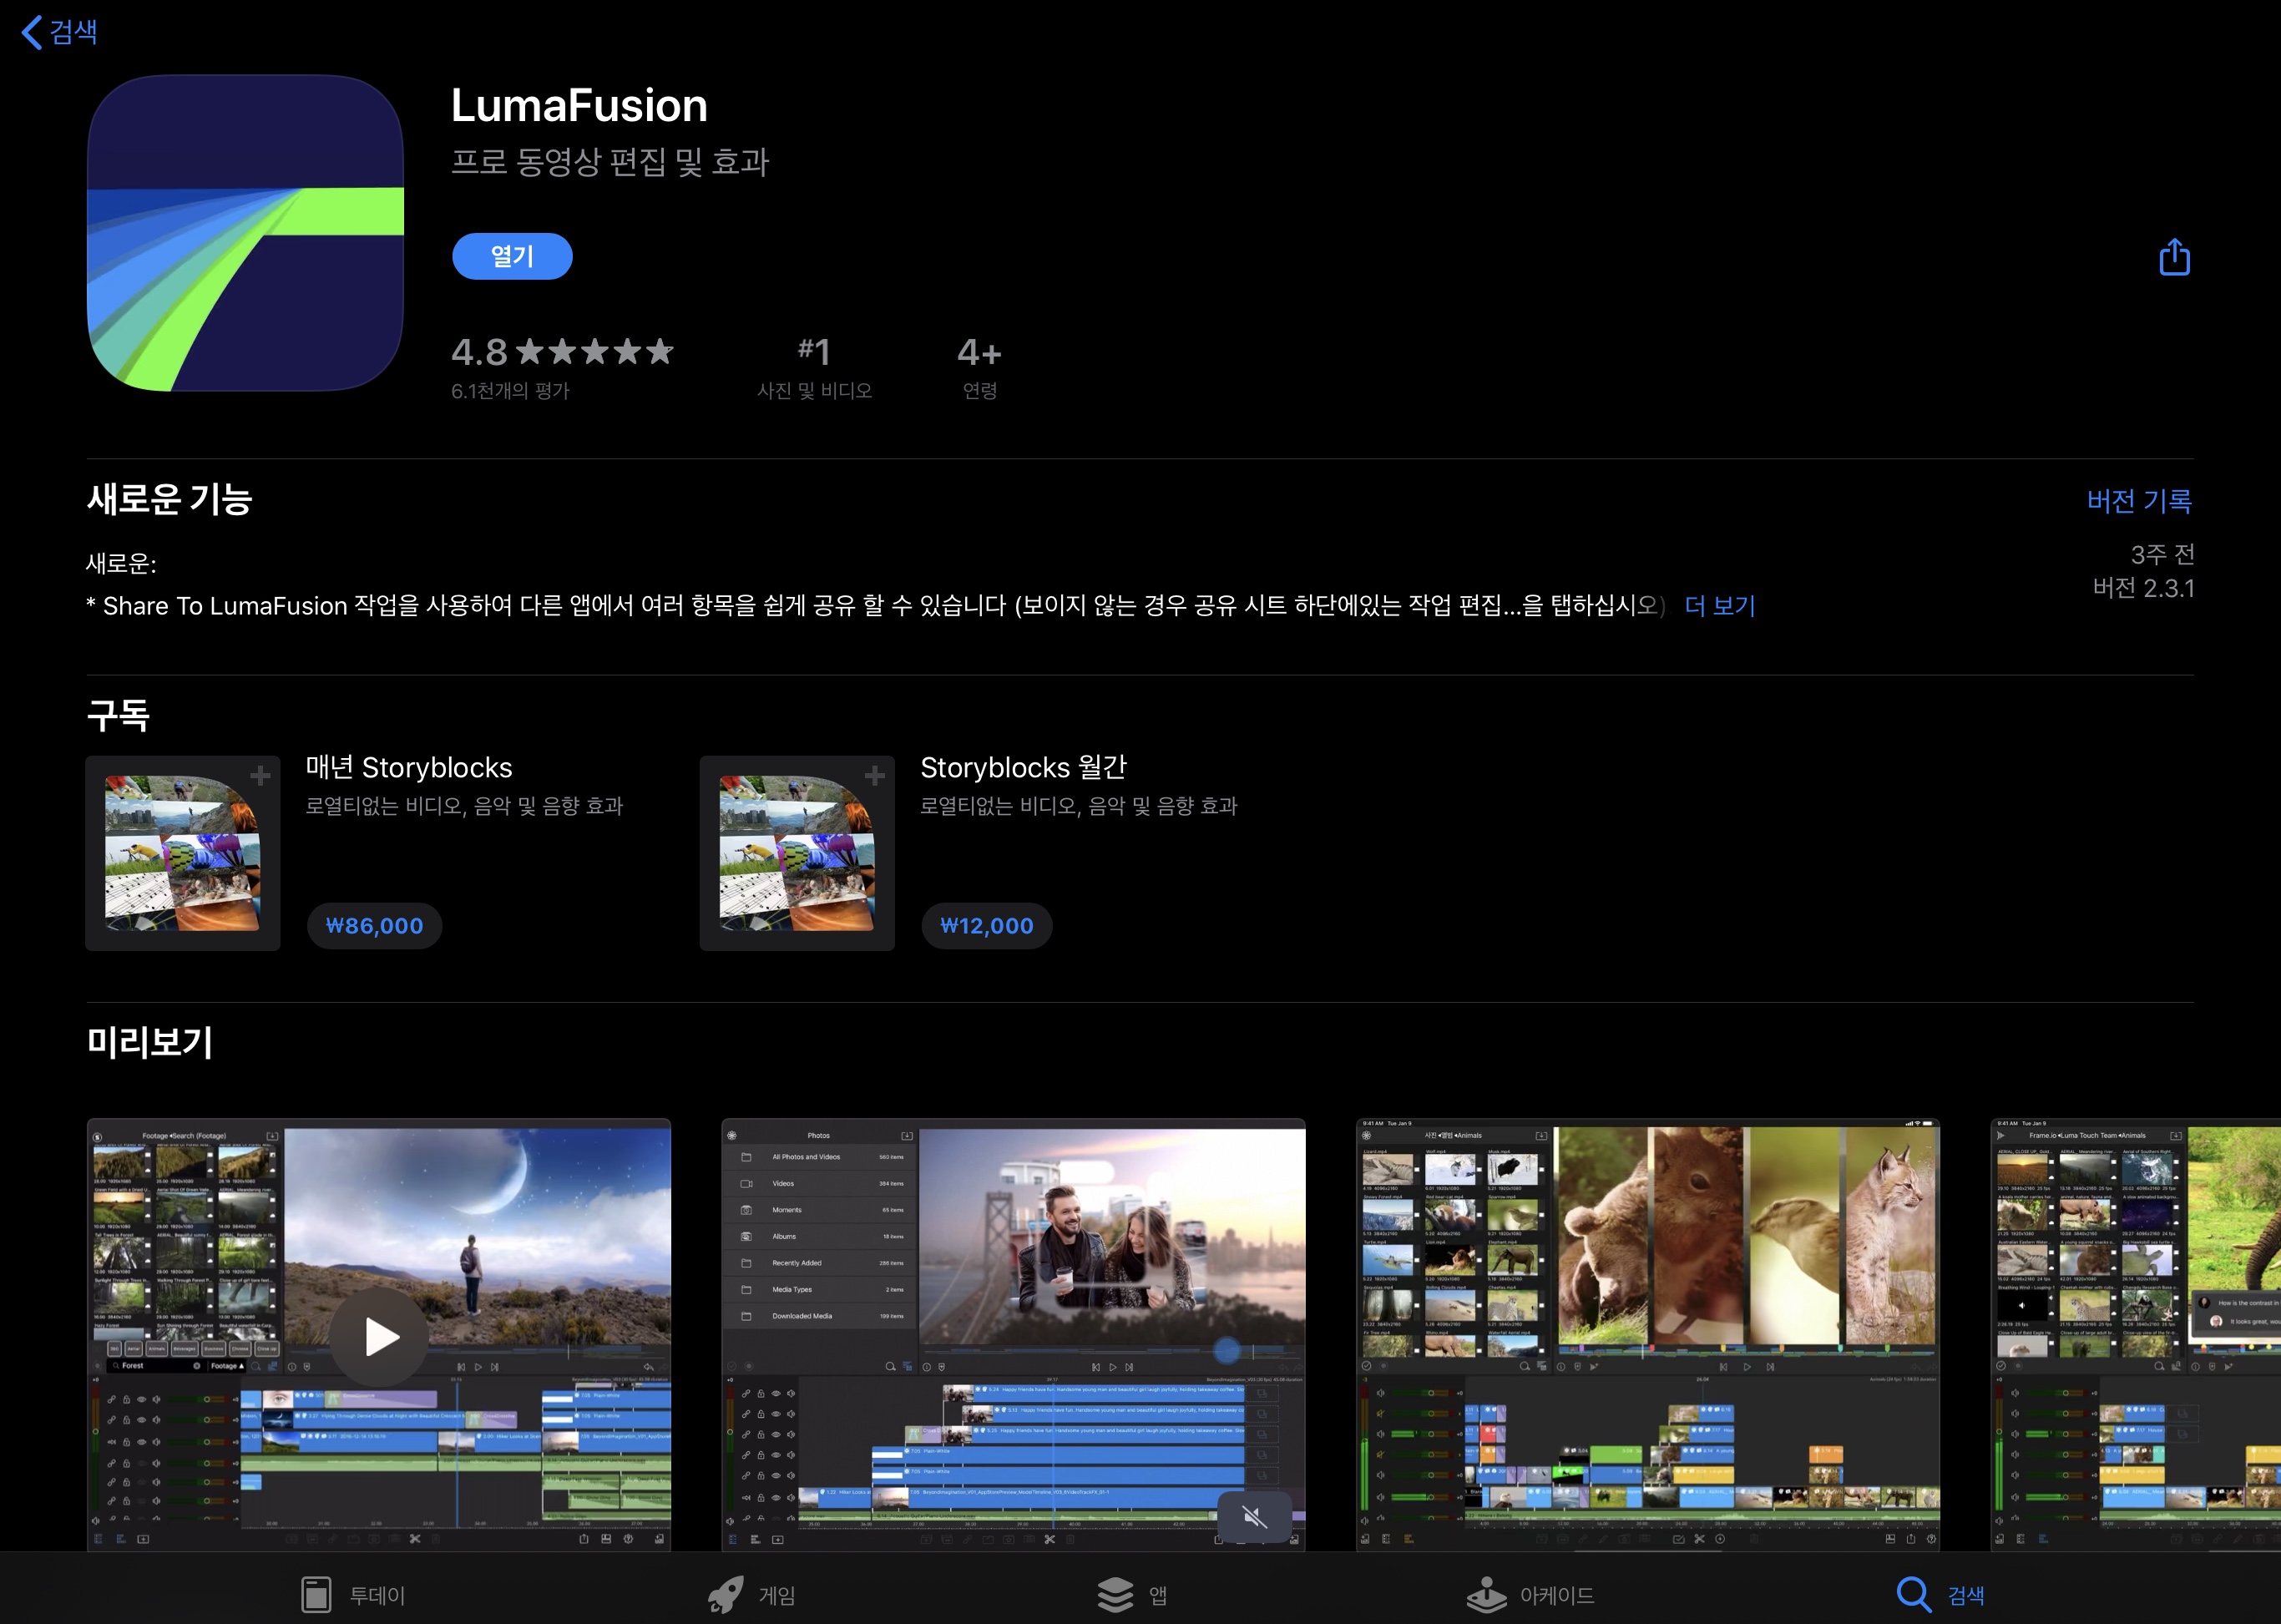Tap the share icon
Screen dimensions: 2281x1624
point(2174,257)
